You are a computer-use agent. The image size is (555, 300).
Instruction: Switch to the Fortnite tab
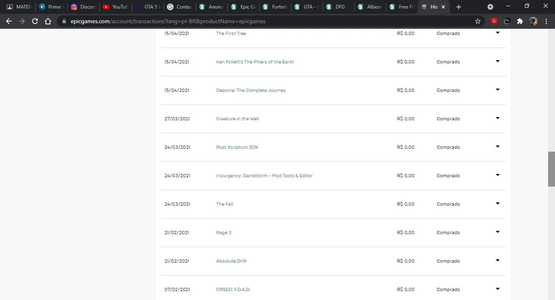275,7
